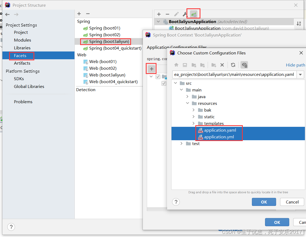Image resolution: width=306 pixels, height=237 pixels.
Task: Open the path history dropdown
Action: tap(300, 75)
